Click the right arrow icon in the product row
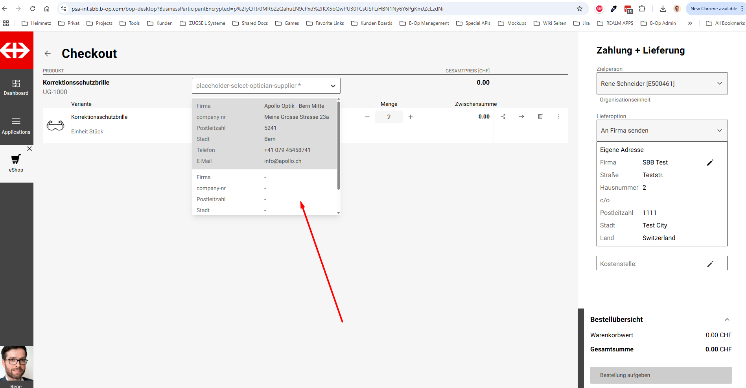 tap(521, 116)
